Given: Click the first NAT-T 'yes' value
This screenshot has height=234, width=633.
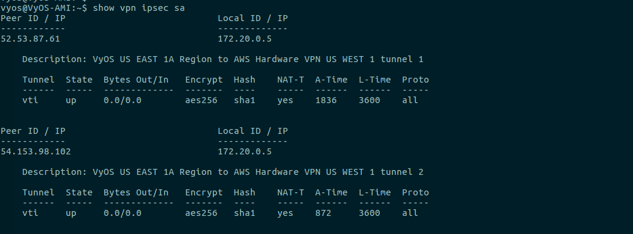Looking at the screenshot, I should click(285, 100).
